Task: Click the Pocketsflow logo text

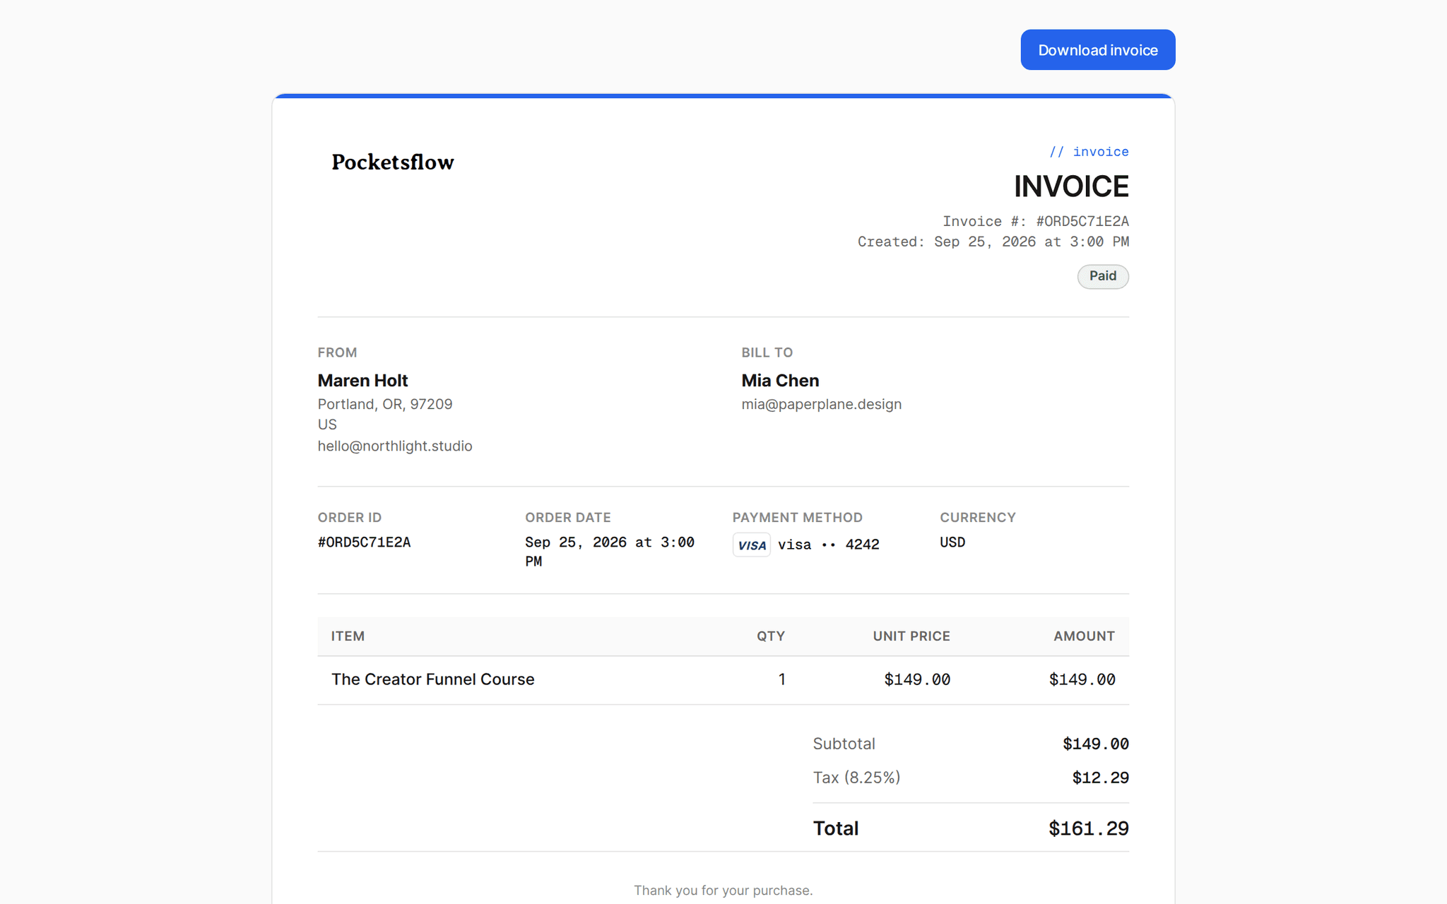Action: click(x=393, y=162)
